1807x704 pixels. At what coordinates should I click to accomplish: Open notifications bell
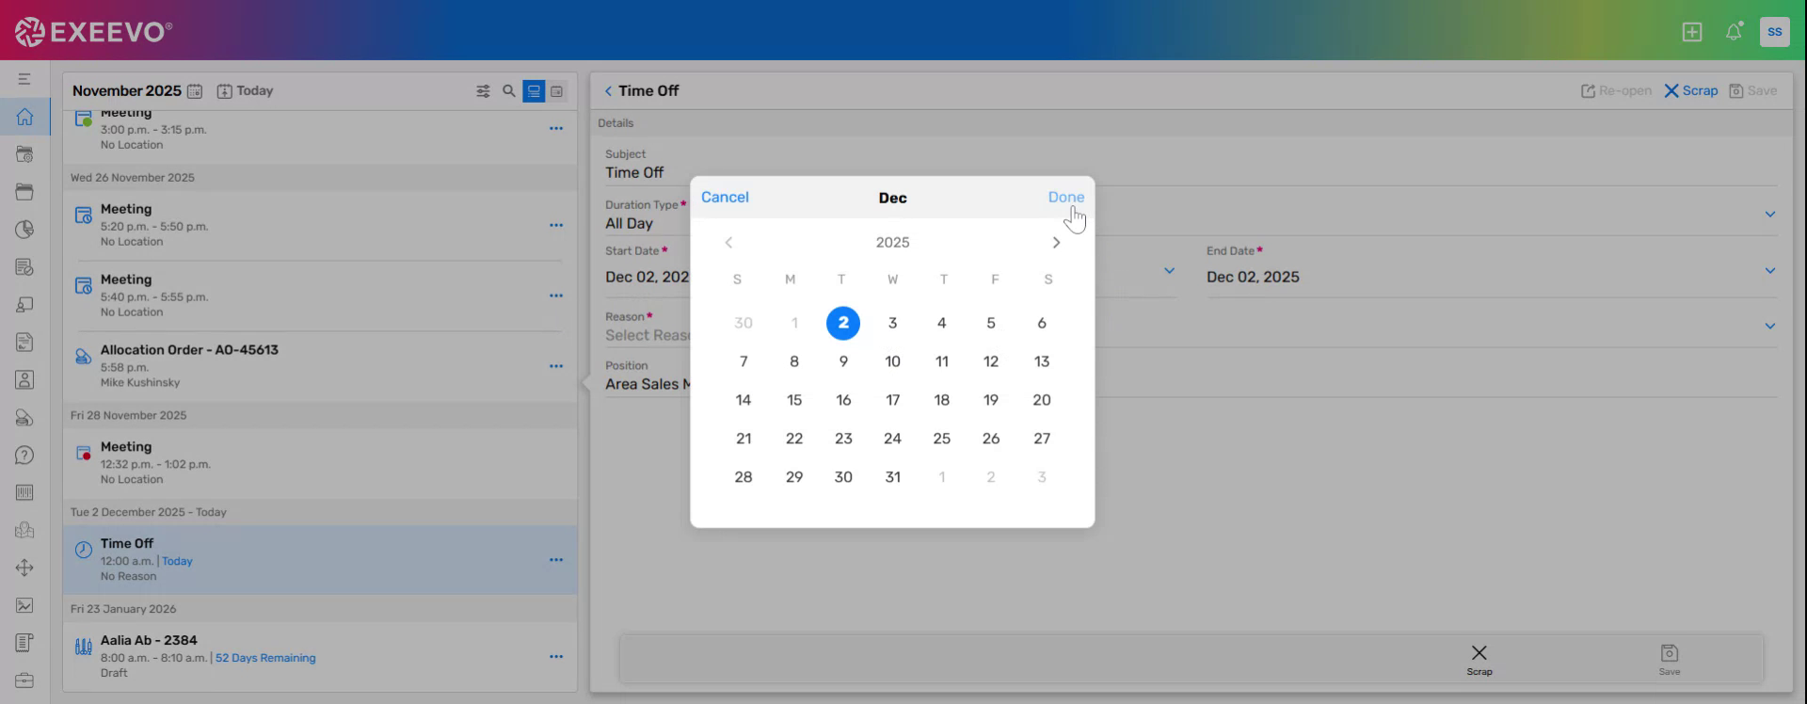tap(1734, 32)
